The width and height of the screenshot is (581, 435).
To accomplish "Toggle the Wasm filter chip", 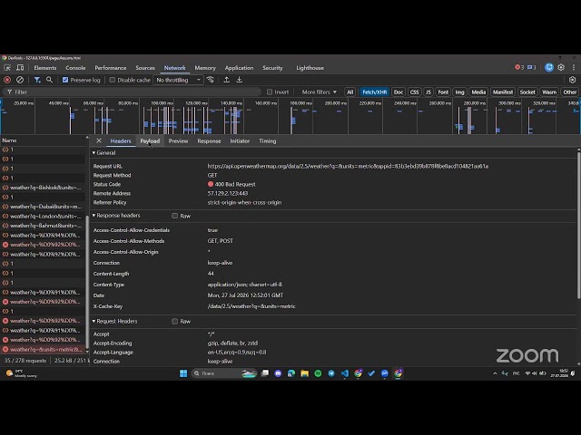I will (549, 92).
